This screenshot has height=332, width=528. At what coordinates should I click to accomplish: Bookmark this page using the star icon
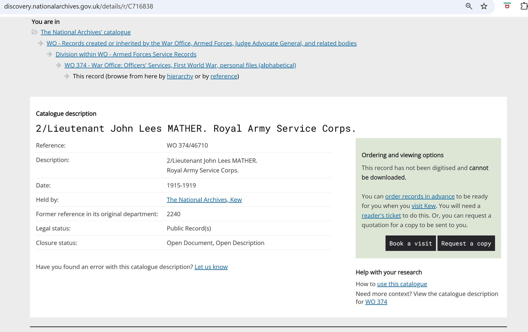point(483,6)
